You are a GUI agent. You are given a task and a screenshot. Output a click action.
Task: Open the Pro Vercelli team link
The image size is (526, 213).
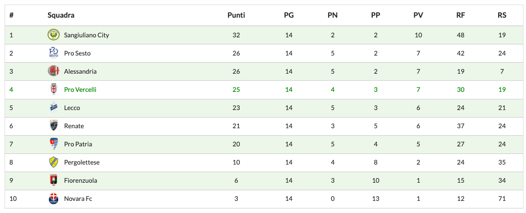tap(80, 90)
